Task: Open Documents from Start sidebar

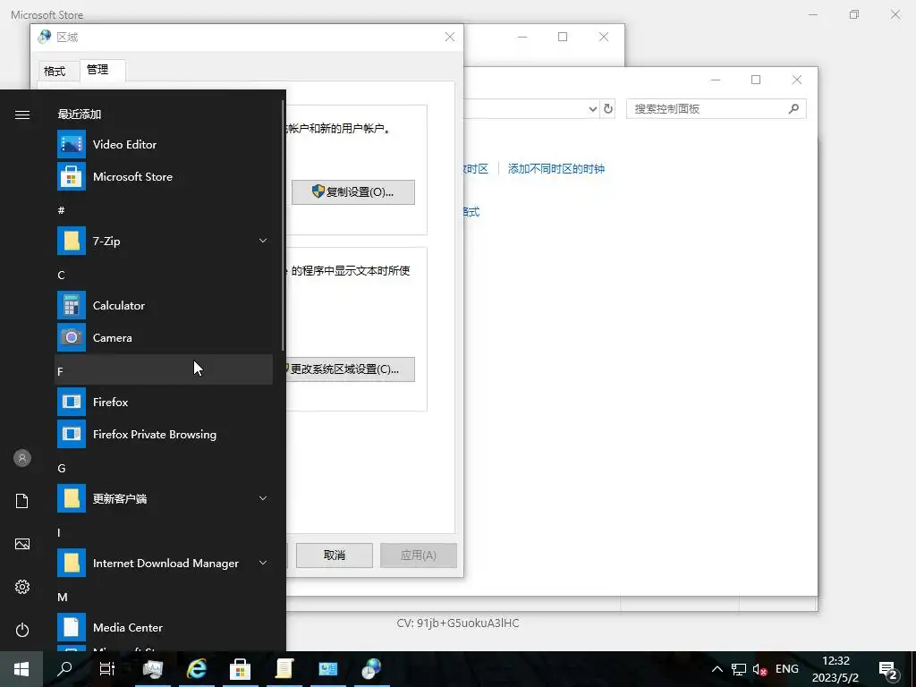Action: pos(22,501)
